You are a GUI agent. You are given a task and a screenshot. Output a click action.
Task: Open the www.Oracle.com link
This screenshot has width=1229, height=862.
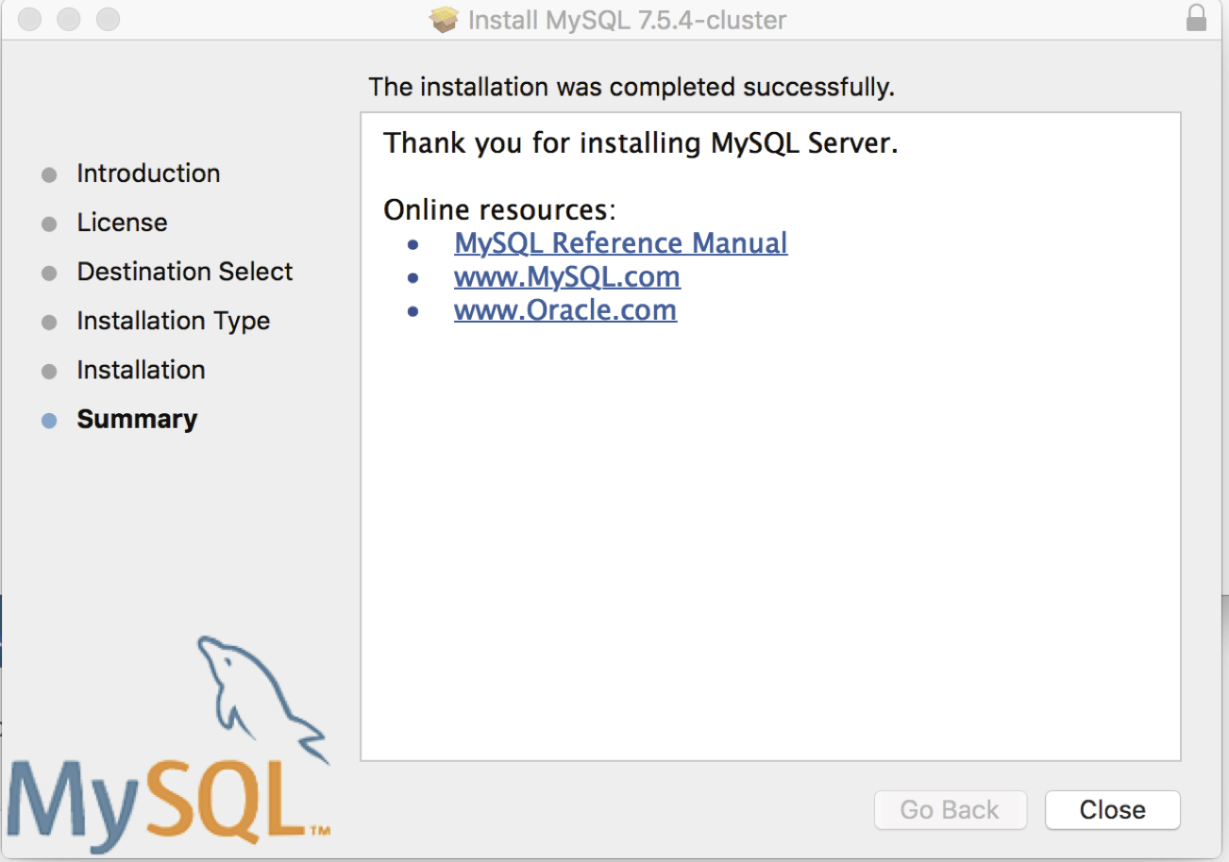(564, 310)
